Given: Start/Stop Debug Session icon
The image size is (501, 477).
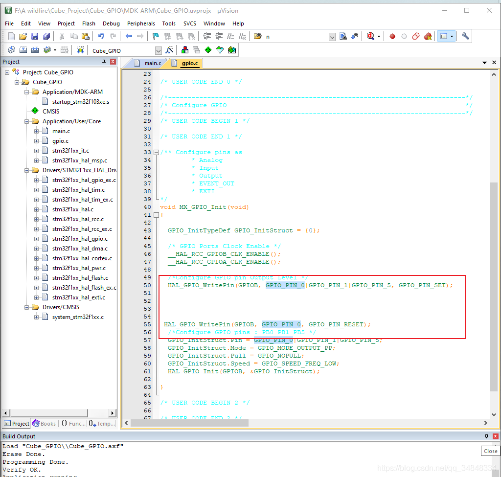Looking at the screenshot, I should (371, 36).
